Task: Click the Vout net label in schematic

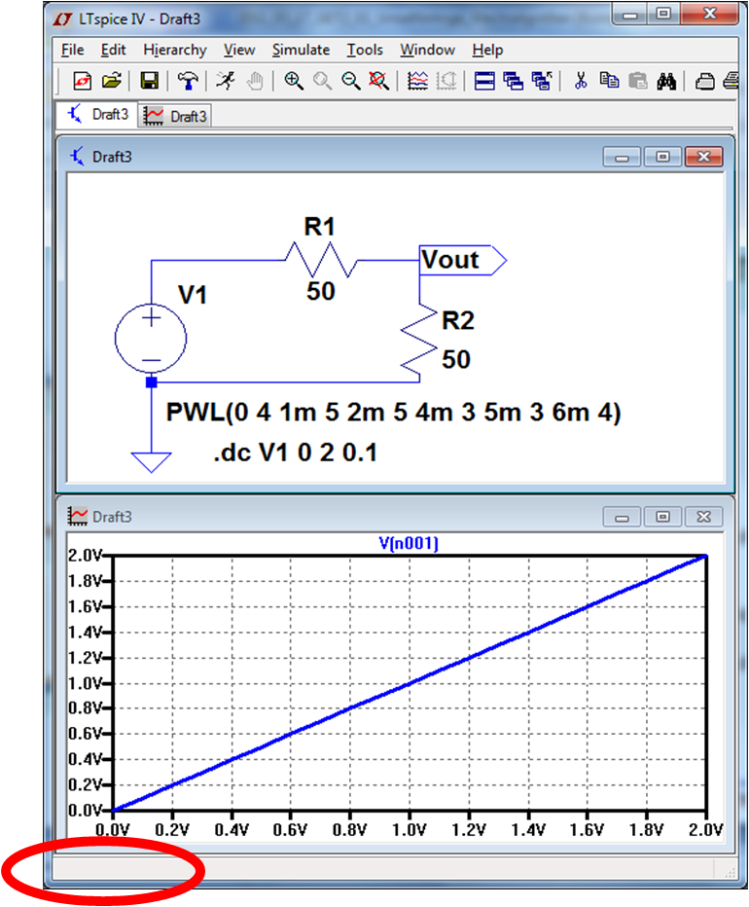Action: pos(450,260)
